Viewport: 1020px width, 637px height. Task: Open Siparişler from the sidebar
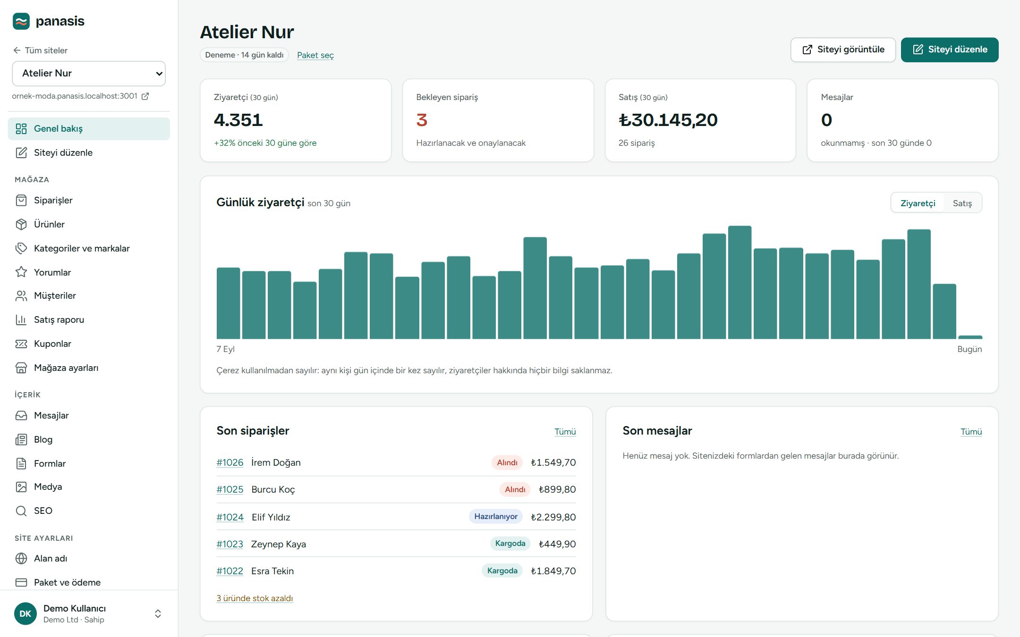tap(89, 200)
